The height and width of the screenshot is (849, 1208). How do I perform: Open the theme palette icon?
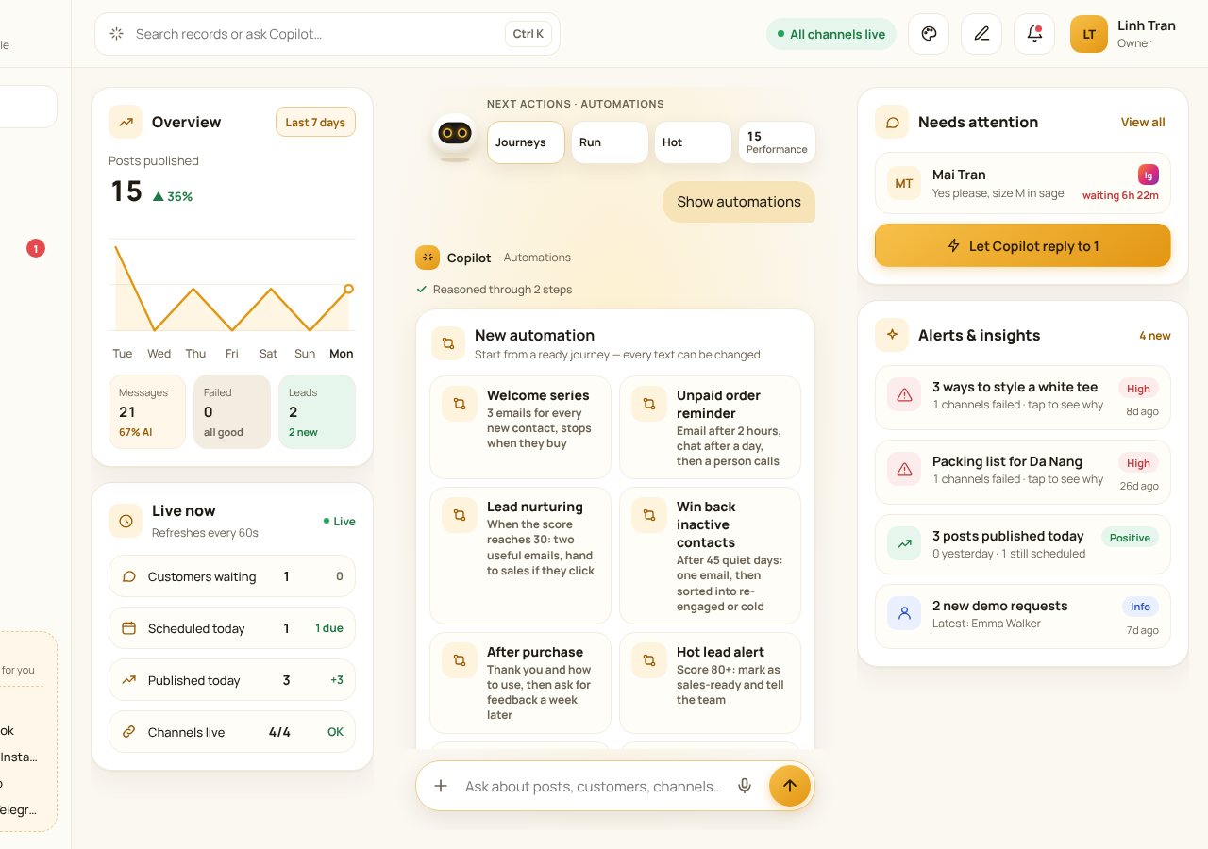click(929, 34)
